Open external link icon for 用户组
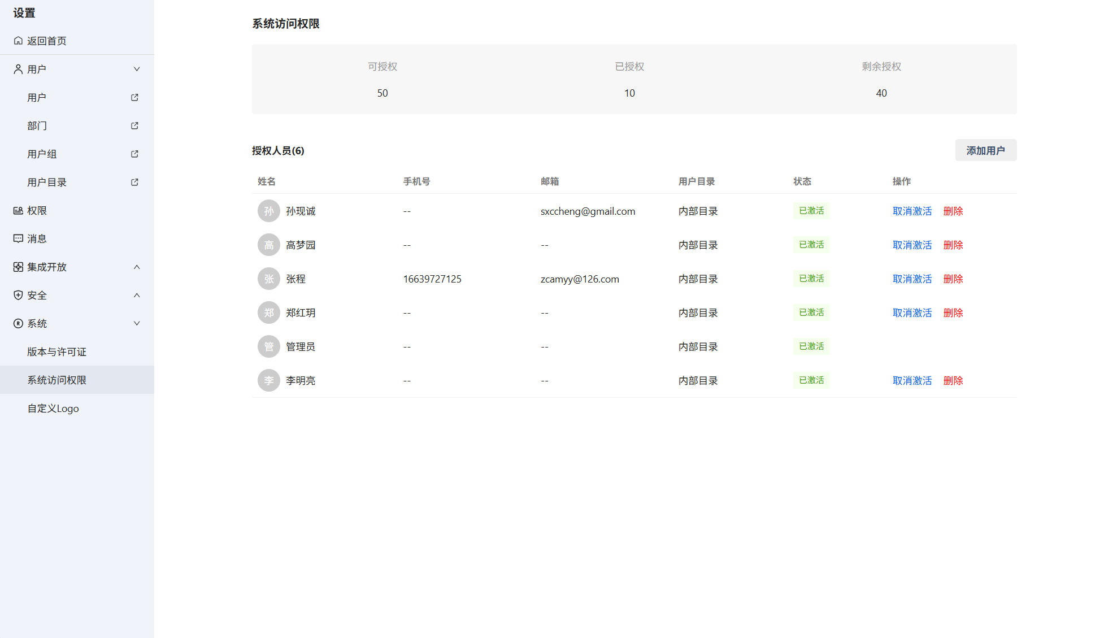Viewport: 1113px width, 638px height. click(134, 154)
